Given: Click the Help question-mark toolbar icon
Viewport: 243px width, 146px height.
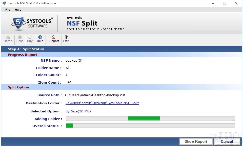Looking at the screenshot, I should point(40,39).
